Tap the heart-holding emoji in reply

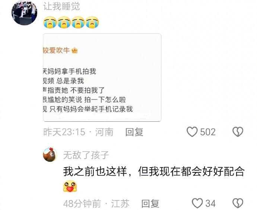[70, 186]
